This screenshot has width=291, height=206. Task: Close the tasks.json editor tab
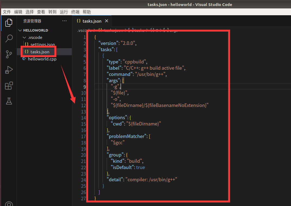(x=107, y=21)
